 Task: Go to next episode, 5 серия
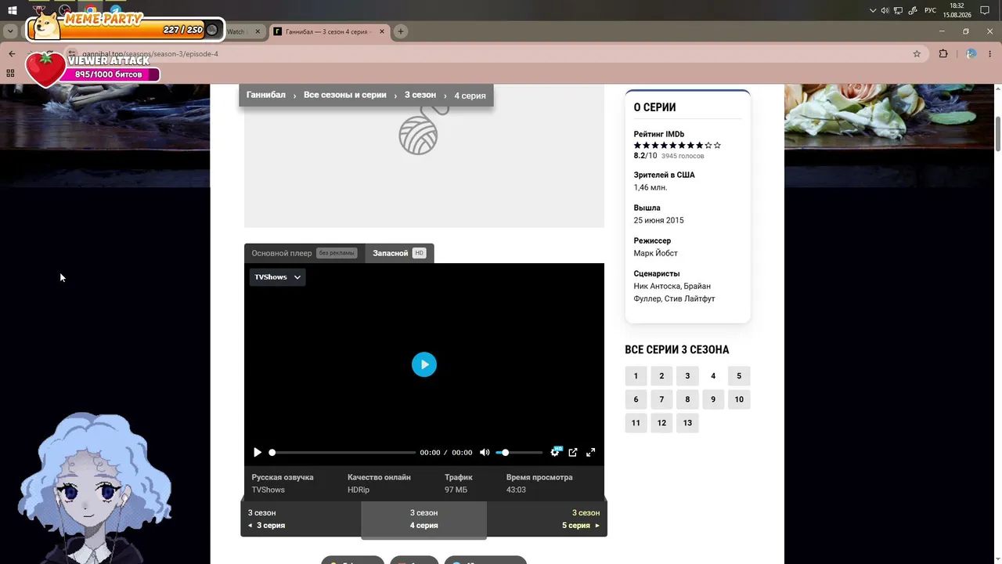pos(547,519)
